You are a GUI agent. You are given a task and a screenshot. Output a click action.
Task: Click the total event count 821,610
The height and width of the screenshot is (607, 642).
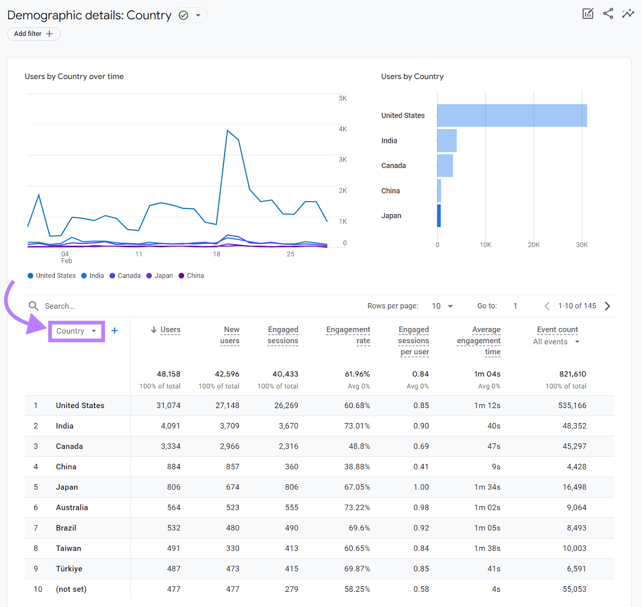573,374
